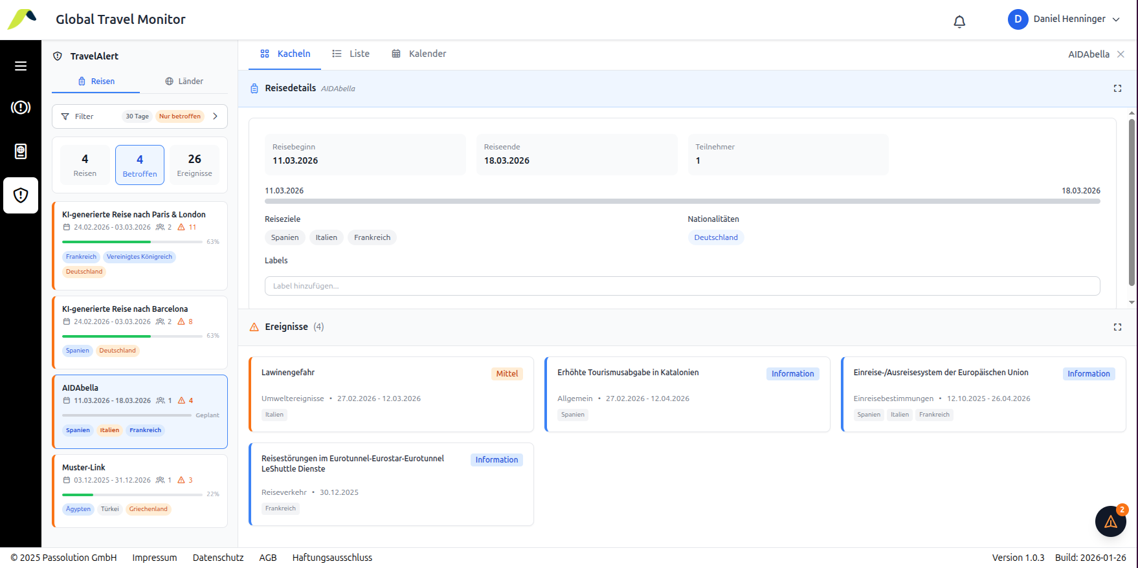
Task: Close the AIDAbella detail view
Action: tap(1121, 54)
